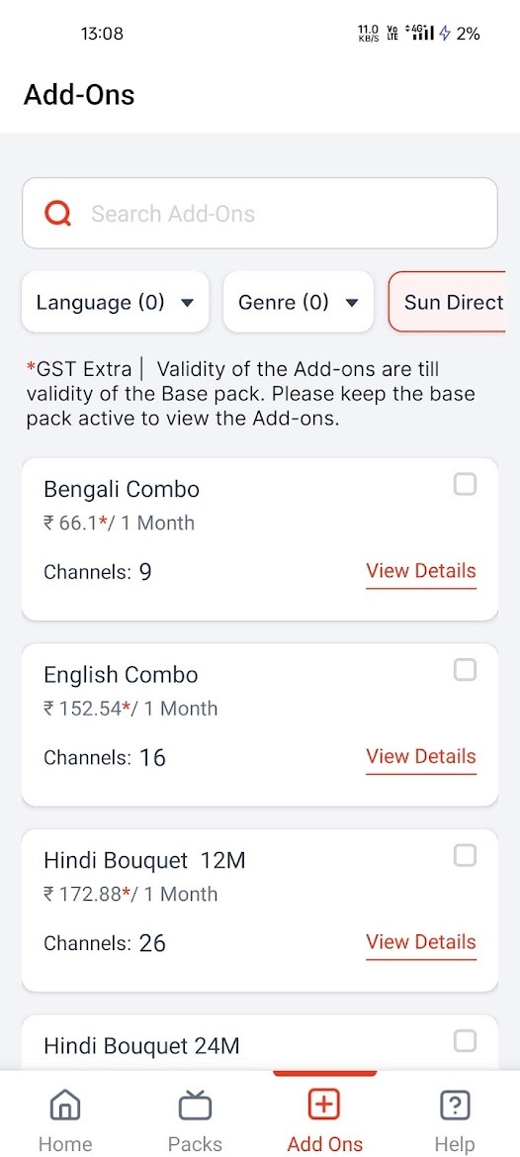Tap the battery charging status icon
The image size is (520, 1157).
[x=444, y=34]
